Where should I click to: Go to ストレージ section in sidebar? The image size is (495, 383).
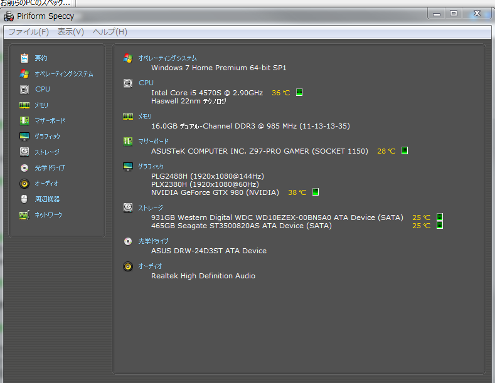pos(46,152)
